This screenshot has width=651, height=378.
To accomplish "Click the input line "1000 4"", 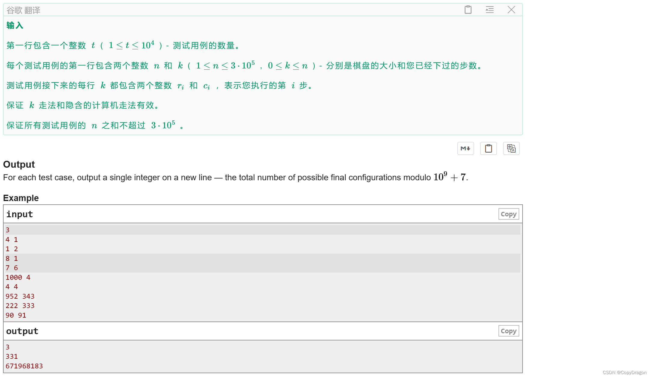I will [18, 277].
